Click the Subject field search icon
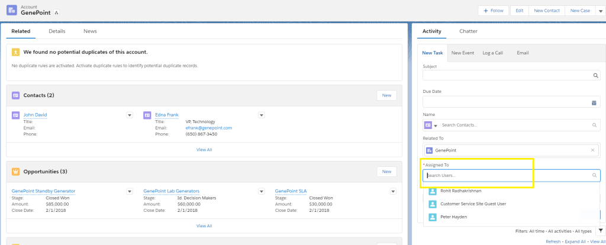Screen dimensions: 606x245 click(595, 75)
